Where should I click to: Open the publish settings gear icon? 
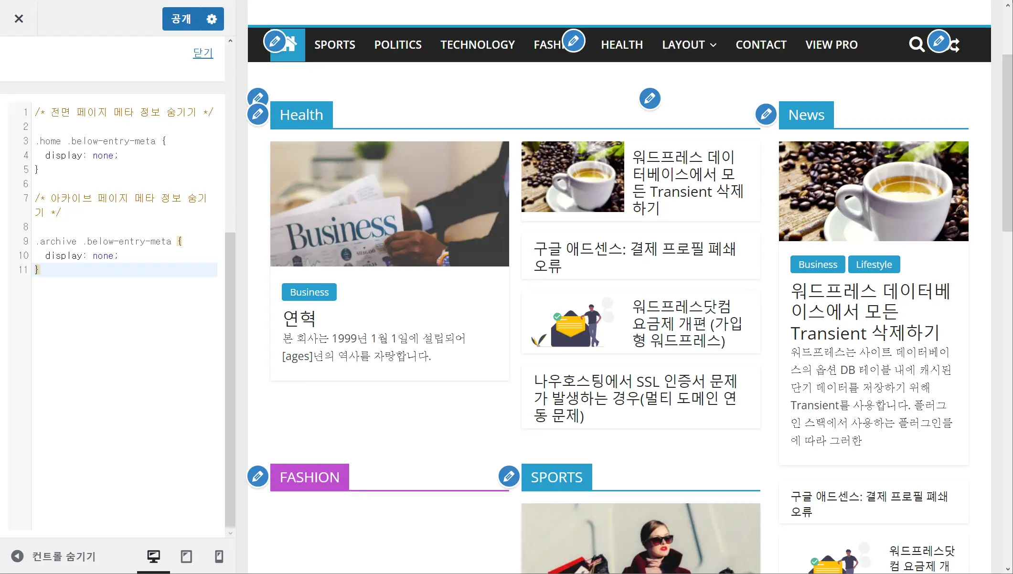212,19
